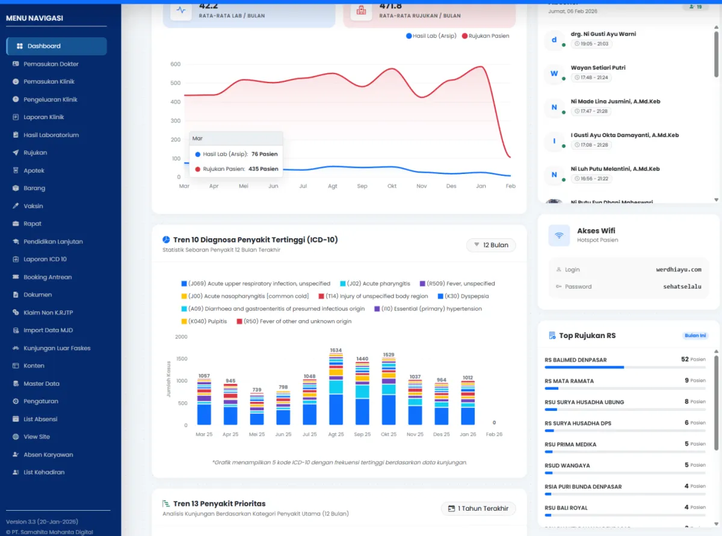Screen dimensions: 722x536
Task: Open the View Site link
Action: (37, 437)
